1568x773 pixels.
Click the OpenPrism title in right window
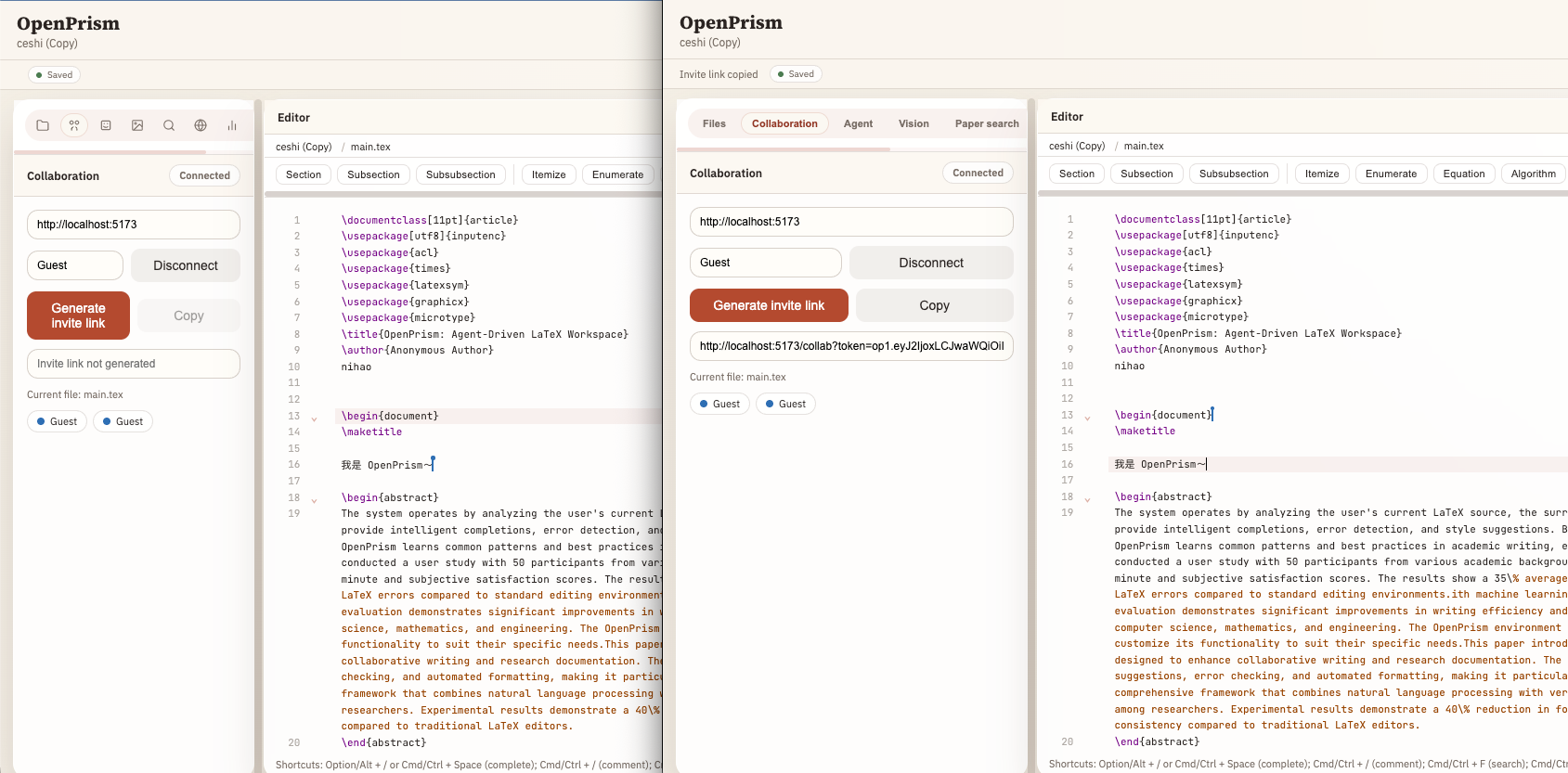pos(731,23)
